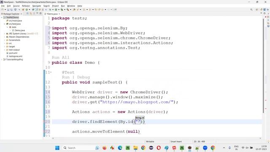Viewport: 270px width, 152px height.
Task: Open the Help menu
Action: [80, 6]
